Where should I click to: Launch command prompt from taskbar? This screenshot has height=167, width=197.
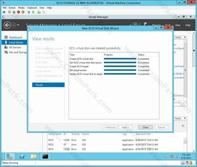45,156
